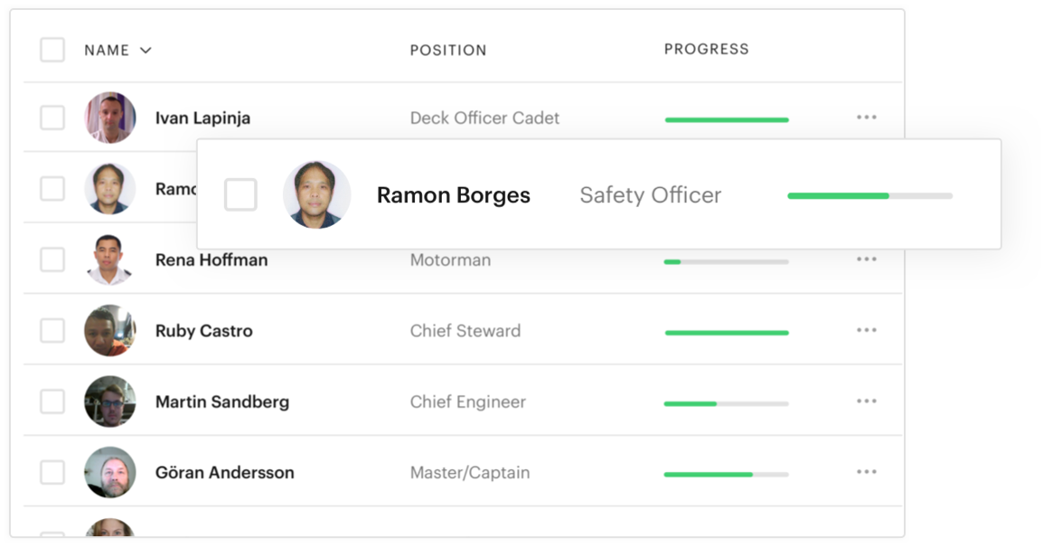Sort by the POSITION column header
1043x548 pixels.
(448, 51)
